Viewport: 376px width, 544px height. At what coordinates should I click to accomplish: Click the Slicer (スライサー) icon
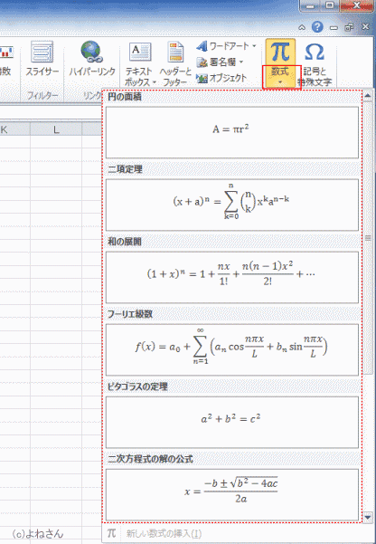[x=42, y=52]
